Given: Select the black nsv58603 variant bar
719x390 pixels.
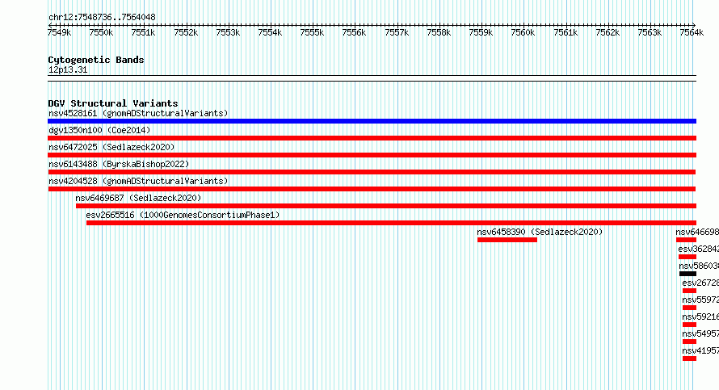Looking at the screenshot, I should (687, 274).
